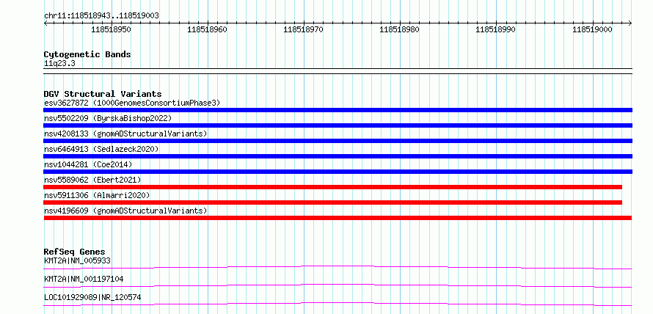Click ruler tick label 118518960
The height and width of the screenshot is (314, 653).
(208, 29)
